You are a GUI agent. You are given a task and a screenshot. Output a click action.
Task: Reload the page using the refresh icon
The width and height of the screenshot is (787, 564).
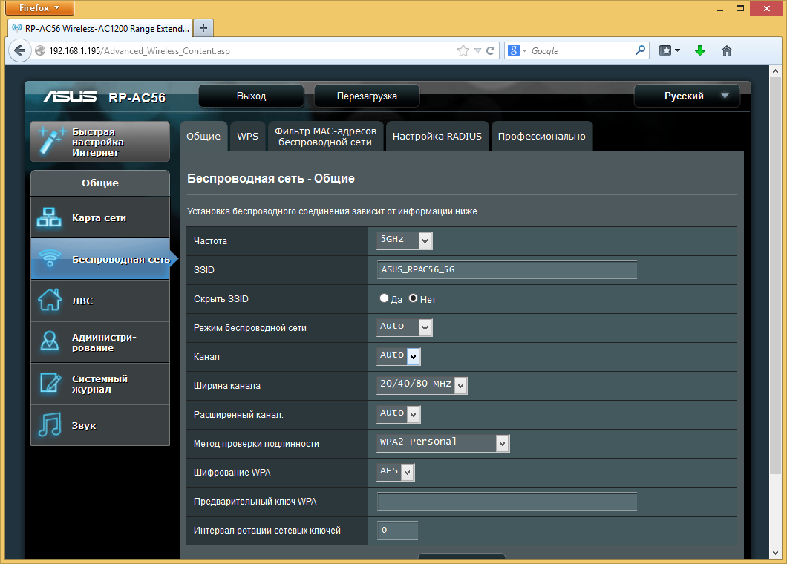click(490, 50)
